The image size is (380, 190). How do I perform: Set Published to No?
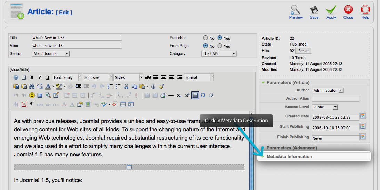[205, 38]
